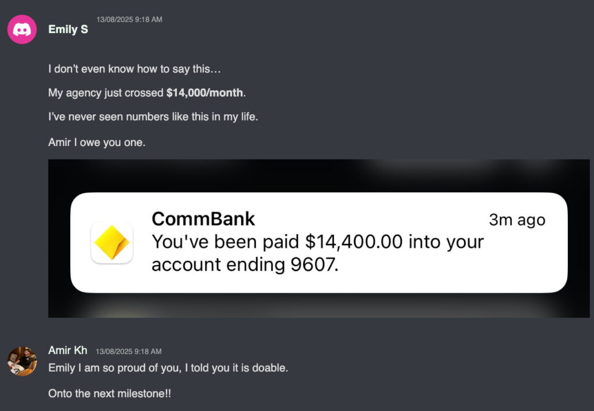
Task: Click the yellow CommBank app icon
Action: pyautogui.click(x=112, y=242)
